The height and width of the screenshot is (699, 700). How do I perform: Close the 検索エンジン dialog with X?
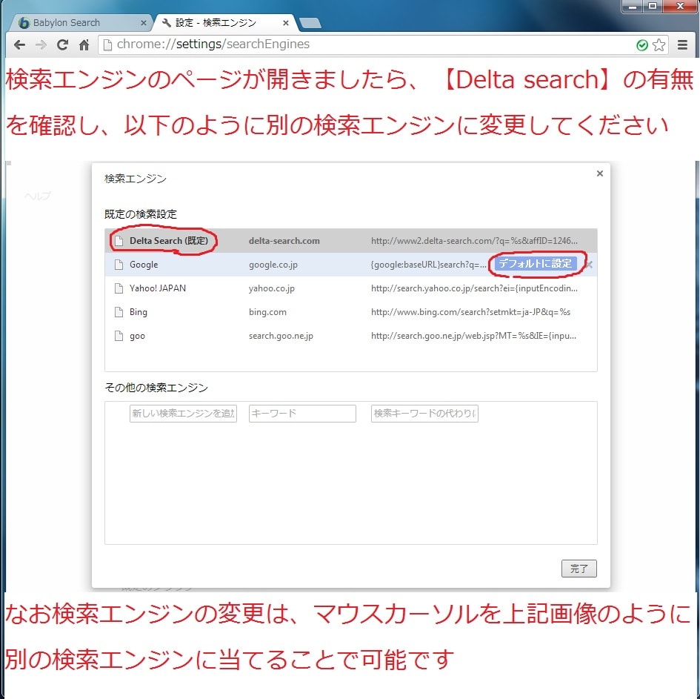click(x=600, y=173)
